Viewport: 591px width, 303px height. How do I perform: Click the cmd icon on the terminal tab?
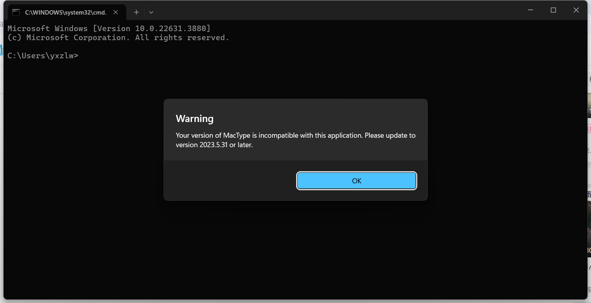[16, 12]
